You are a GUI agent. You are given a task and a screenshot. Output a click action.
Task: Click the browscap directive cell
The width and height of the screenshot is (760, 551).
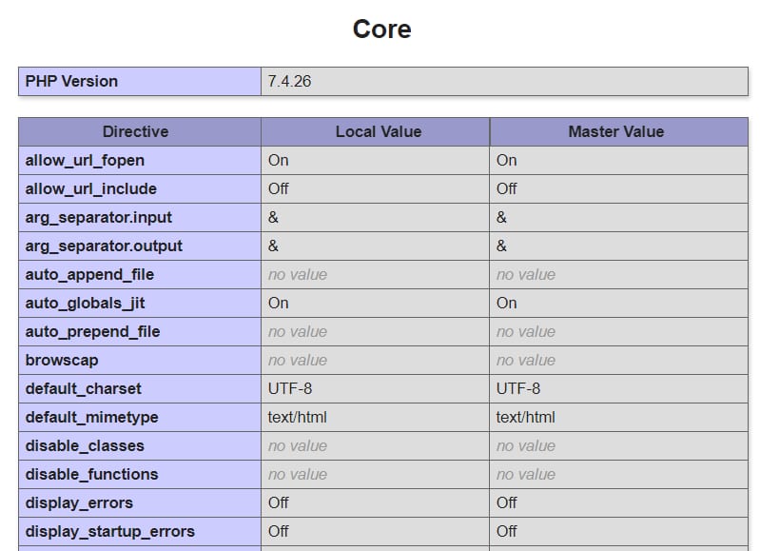[62, 360]
